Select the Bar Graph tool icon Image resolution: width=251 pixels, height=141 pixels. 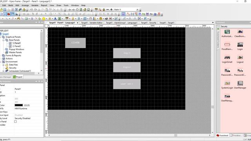[95, 19]
